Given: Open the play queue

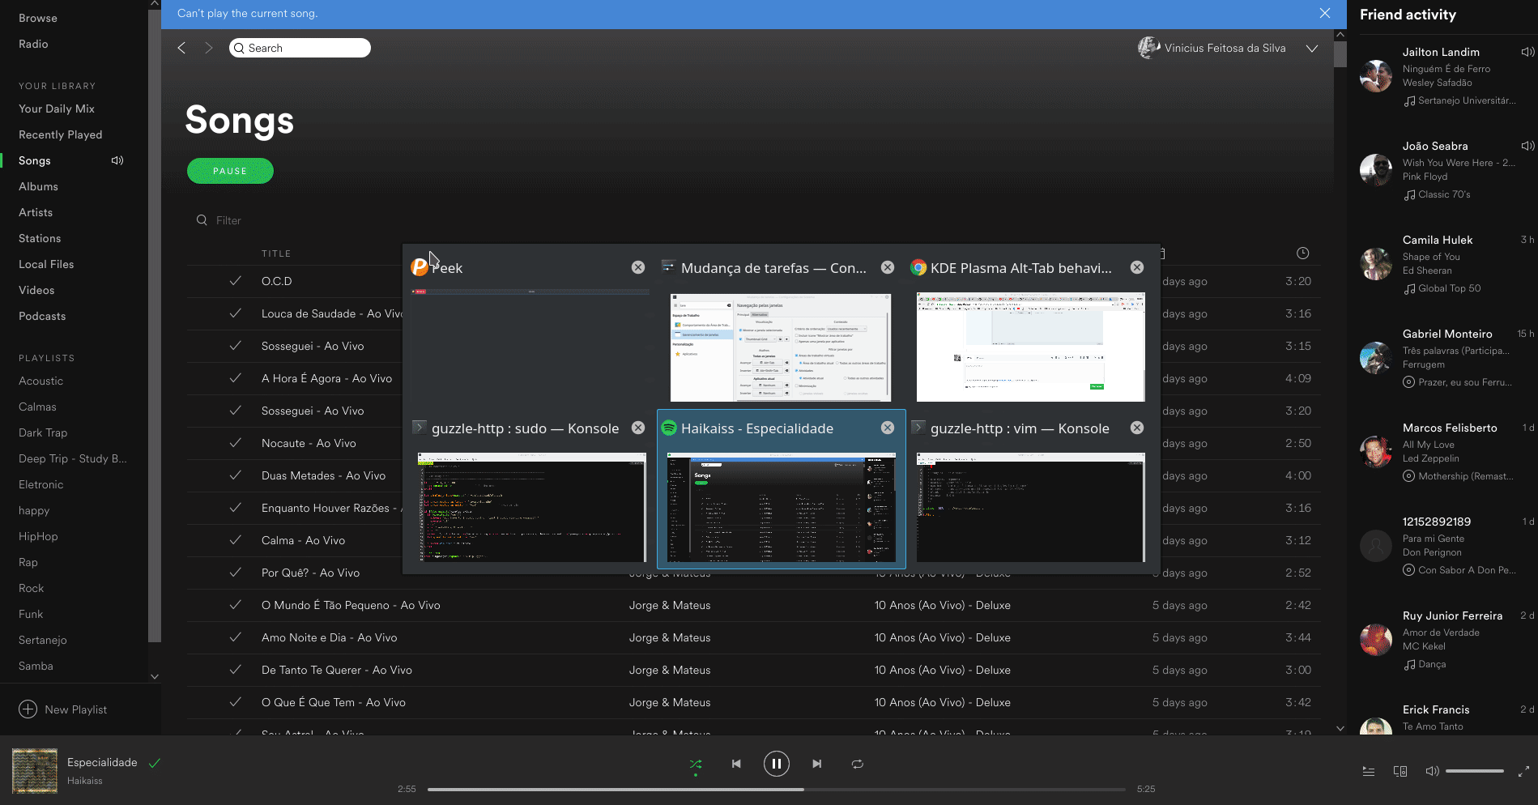Looking at the screenshot, I should 1369,771.
